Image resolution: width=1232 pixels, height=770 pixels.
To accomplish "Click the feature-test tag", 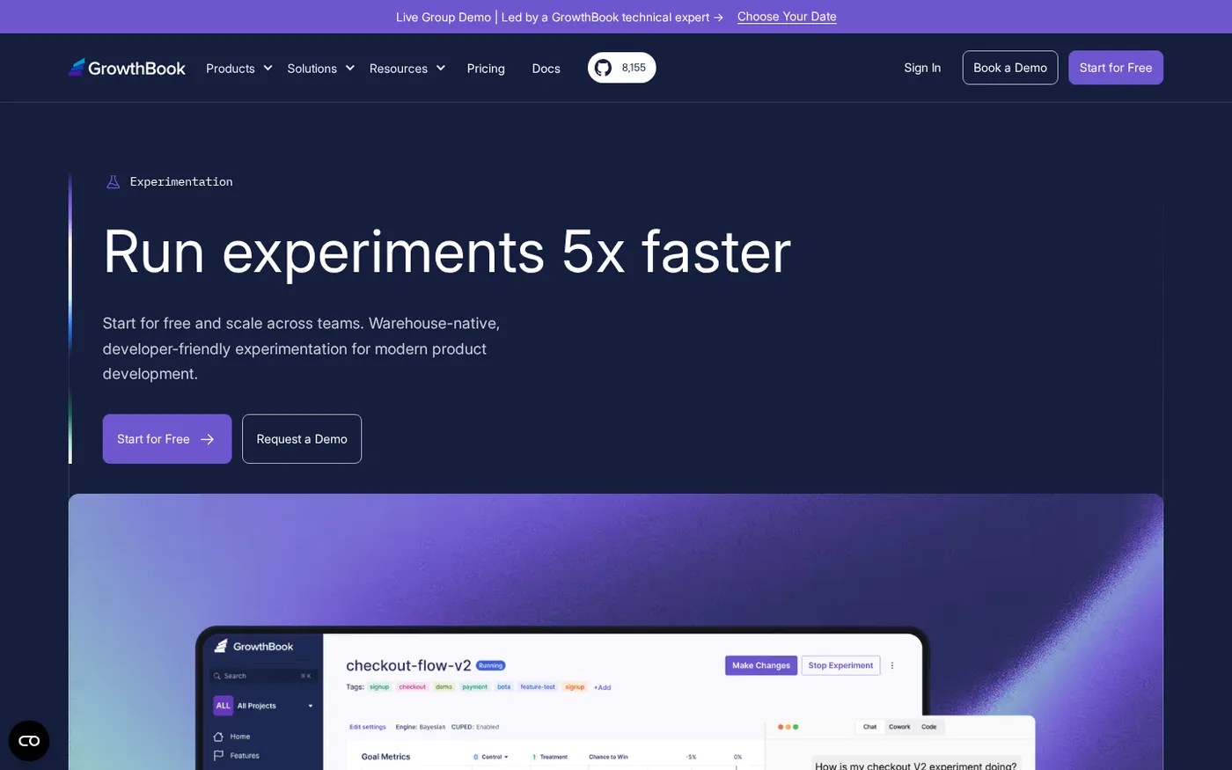I will click(538, 686).
